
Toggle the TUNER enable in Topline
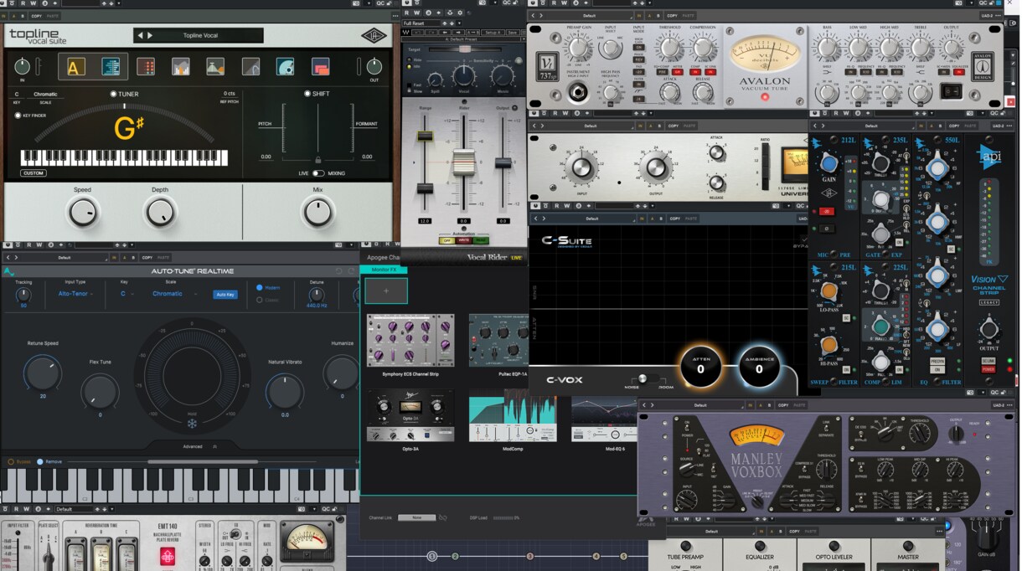click(114, 94)
